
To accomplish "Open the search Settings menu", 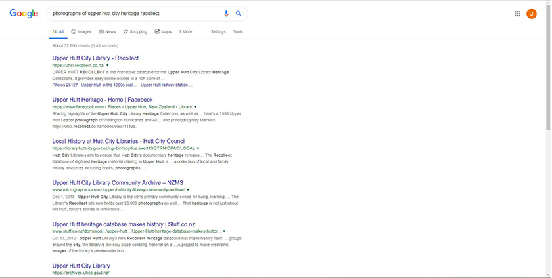I will (x=218, y=31).
